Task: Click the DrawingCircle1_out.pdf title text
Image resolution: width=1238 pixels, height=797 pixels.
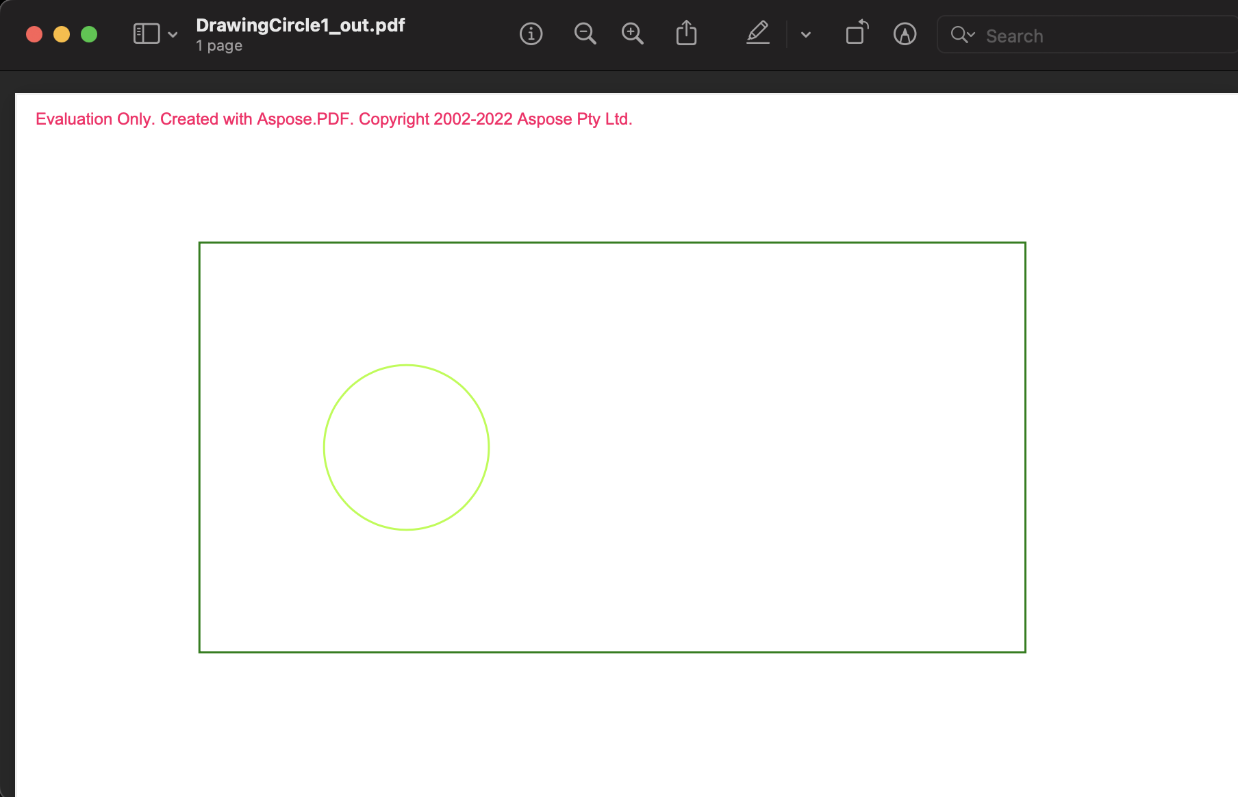Action: [x=301, y=25]
